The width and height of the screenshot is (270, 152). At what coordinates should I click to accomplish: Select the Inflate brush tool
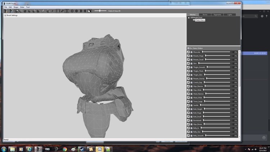click(25, 11)
